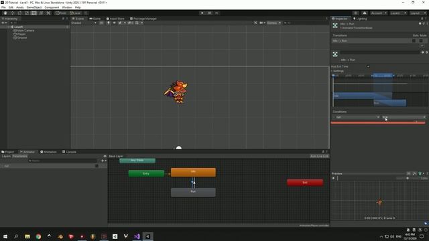Image resolution: width=429 pixels, height=241 pixels.
Task: Open the scene tools X icon
Action: point(255,23)
